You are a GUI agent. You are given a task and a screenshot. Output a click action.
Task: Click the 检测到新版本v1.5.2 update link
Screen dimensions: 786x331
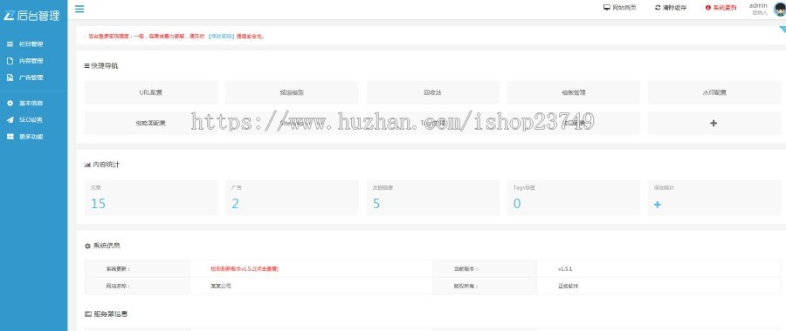245,269
